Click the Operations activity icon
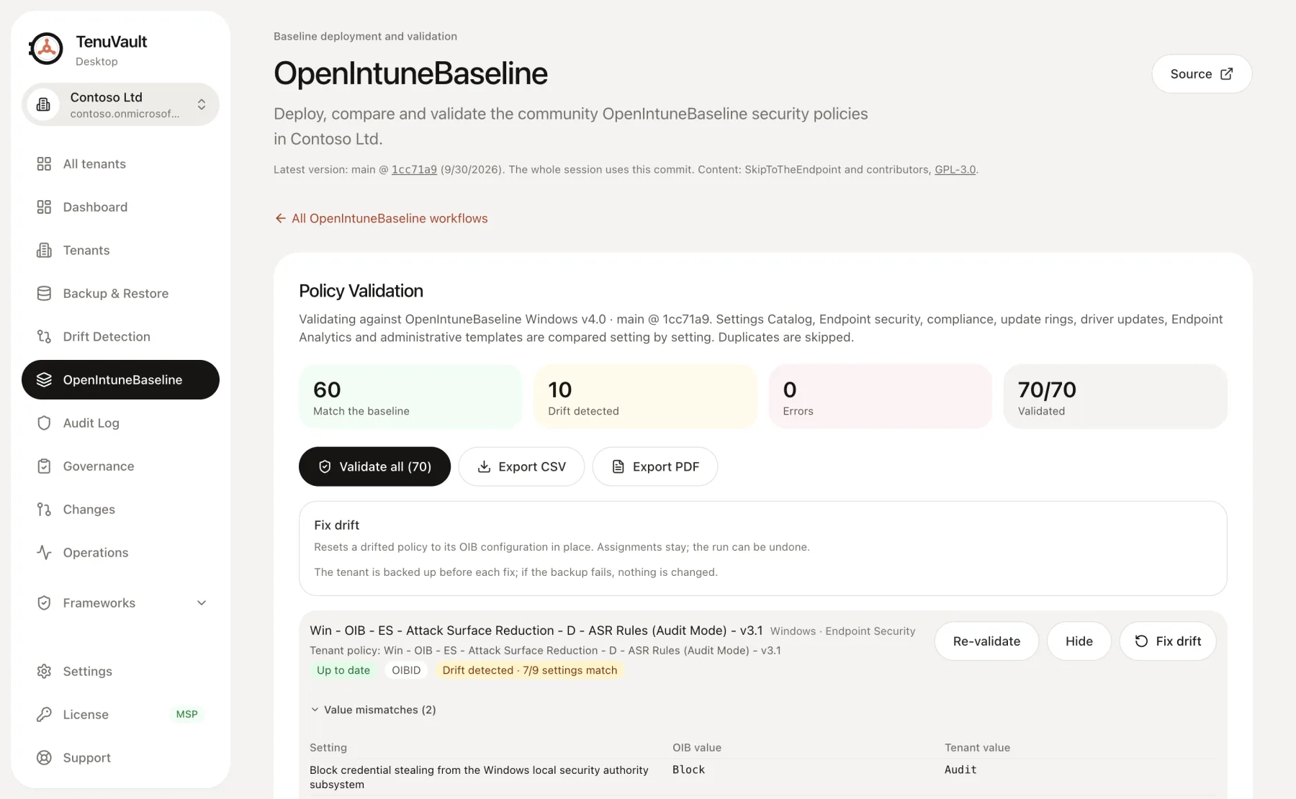The width and height of the screenshot is (1296, 799). (x=44, y=553)
